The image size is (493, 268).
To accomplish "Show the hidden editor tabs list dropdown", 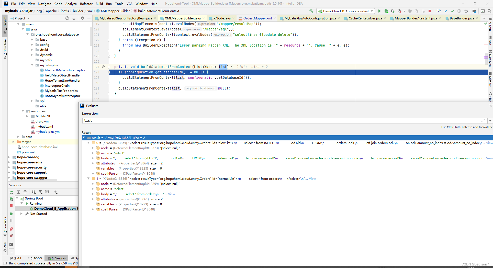I will 484,18.
